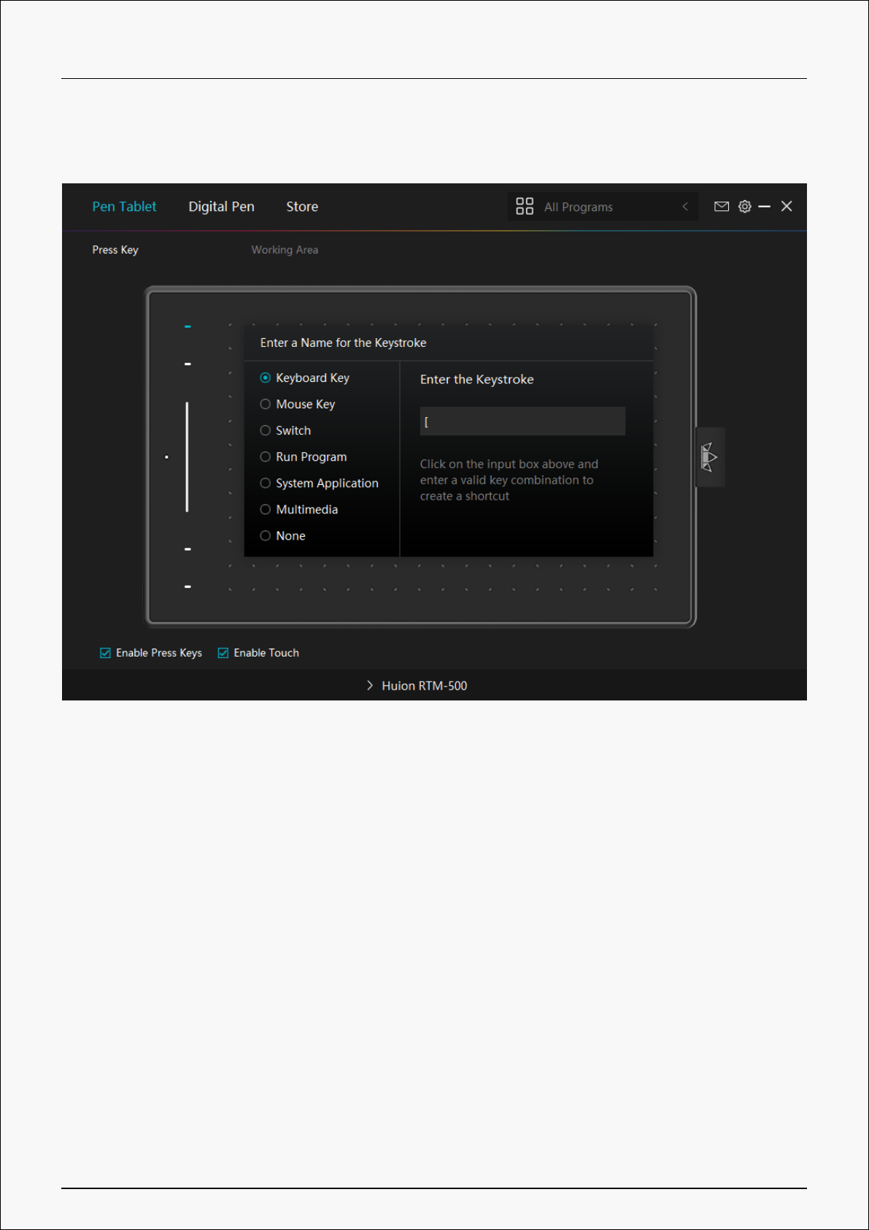This screenshot has width=869, height=1230.
Task: Open the settings gear icon
Action: click(x=744, y=207)
